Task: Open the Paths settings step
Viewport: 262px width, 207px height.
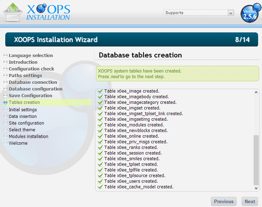Action: (x=25, y=75)
